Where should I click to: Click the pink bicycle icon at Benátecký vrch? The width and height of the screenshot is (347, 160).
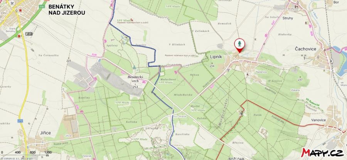coord(144,82)
